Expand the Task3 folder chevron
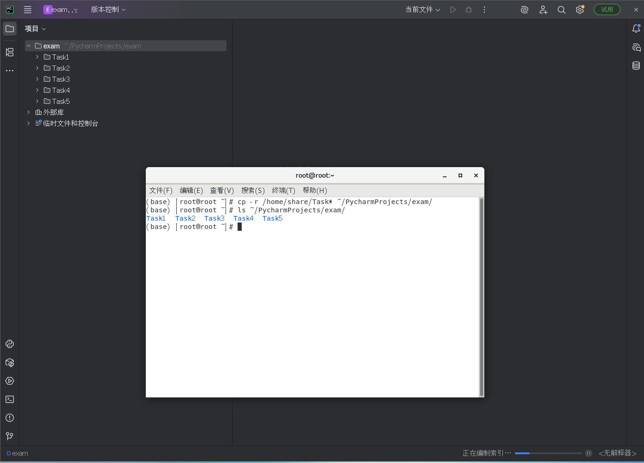Image resolution: width=644 pixels, height=463 pixels. point(37,79)
